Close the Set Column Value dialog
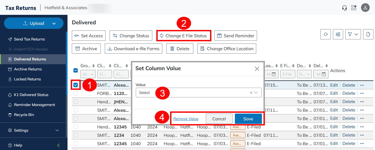The width and height of the screenshot is (375, 150). click(257, 69)
